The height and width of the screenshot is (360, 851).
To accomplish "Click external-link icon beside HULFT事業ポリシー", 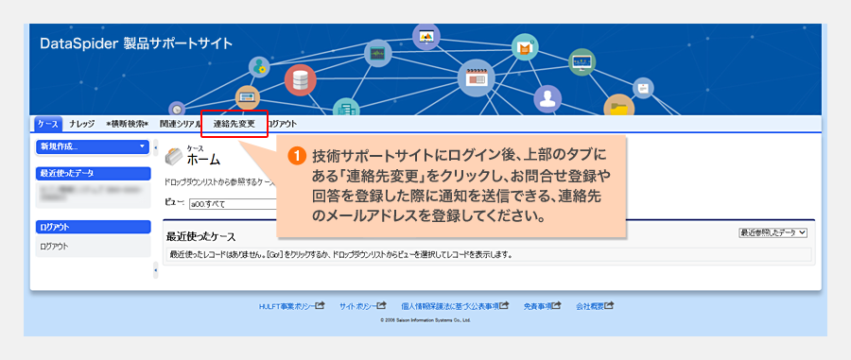I will [320, 306].
